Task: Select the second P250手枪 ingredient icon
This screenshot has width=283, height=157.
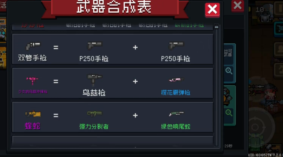Action: 176,46
